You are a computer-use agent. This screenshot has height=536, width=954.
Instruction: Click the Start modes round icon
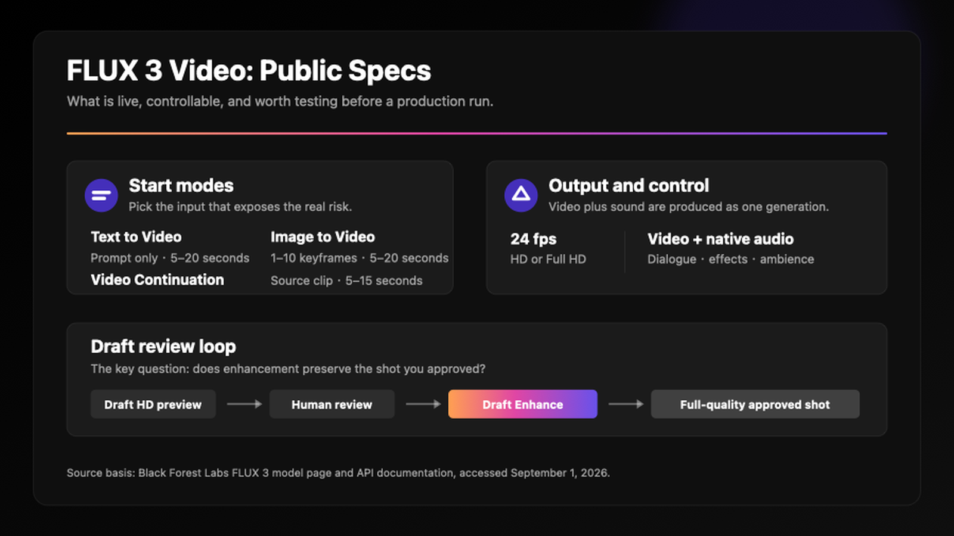tap(101, 195)
